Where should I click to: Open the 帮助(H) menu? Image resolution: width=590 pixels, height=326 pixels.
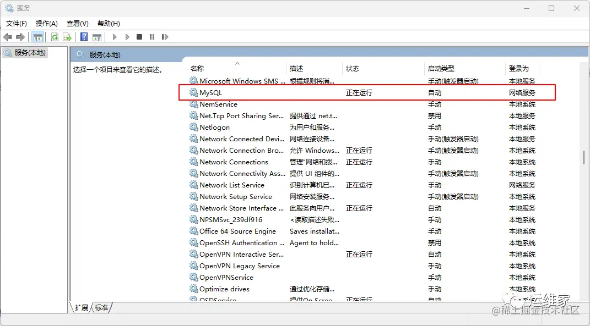(109, 23)
